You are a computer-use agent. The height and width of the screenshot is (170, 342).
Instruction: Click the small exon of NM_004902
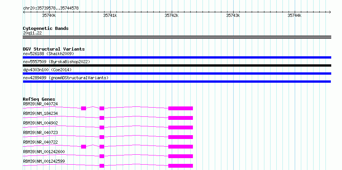tap(102, 127)
